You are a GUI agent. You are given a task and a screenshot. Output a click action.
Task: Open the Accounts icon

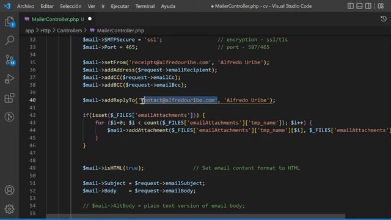10,190
